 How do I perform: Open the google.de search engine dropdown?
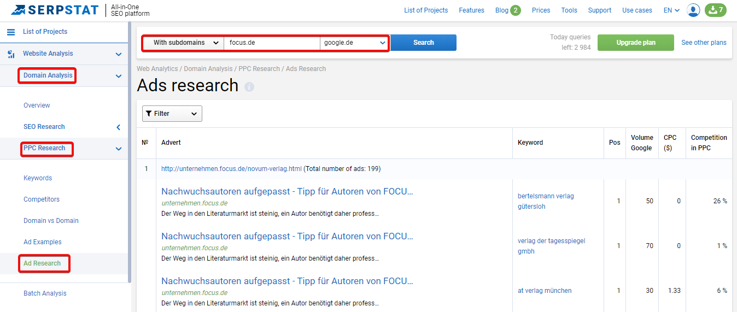pyautogui.click(x=354, y=43)
